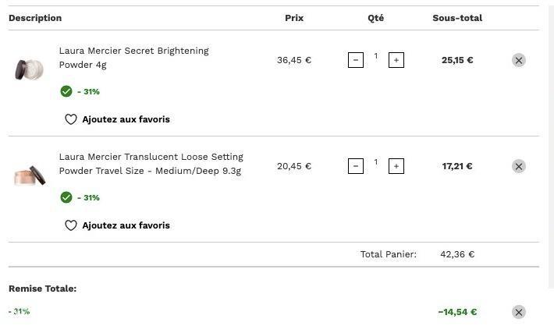Click heart icon for Secret Brightening Powder
The width and height of the screenshot is (554, 326).
point(71,119)
